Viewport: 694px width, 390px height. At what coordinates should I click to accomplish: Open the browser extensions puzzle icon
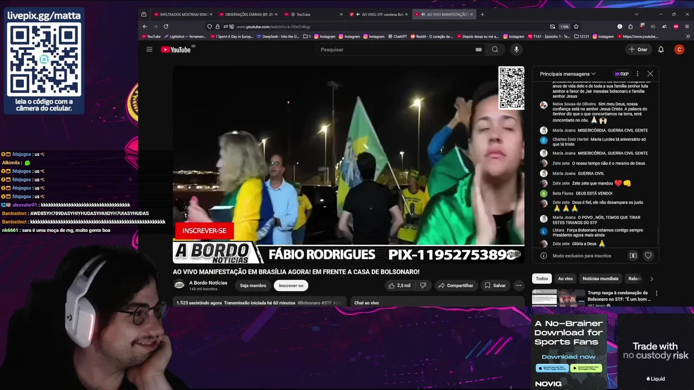(x=630, y=27)
